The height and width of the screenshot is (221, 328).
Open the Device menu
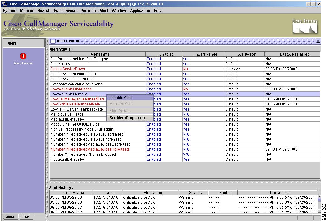click(x=70, y=11)
